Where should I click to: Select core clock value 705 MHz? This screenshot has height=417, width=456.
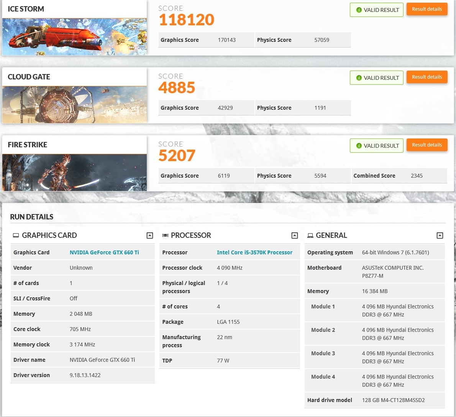point(80,329)
